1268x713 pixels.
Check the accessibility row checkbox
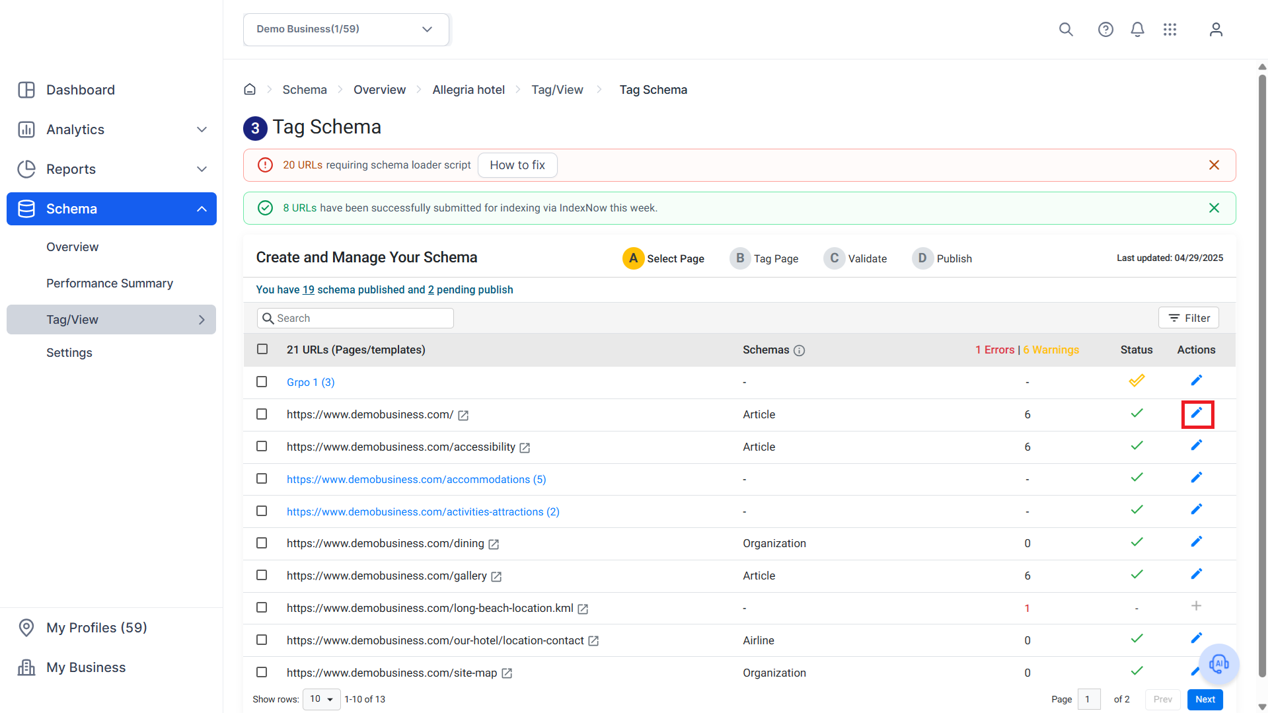coord(262,447)
